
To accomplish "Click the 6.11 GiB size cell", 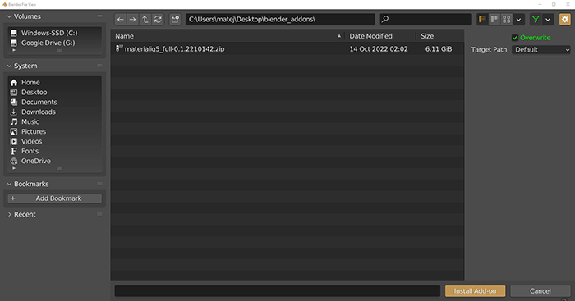I will coord(439,49).
